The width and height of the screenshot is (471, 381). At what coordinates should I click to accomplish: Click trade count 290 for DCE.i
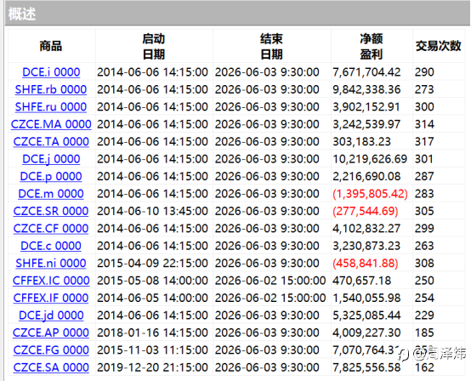[x=424, y=72]
